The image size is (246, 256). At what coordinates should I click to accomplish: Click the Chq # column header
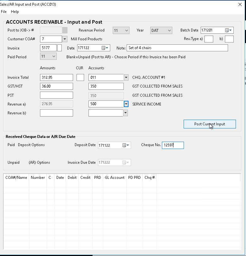[150, 178]
